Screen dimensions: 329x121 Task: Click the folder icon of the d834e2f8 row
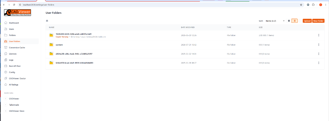pos(51,54)
